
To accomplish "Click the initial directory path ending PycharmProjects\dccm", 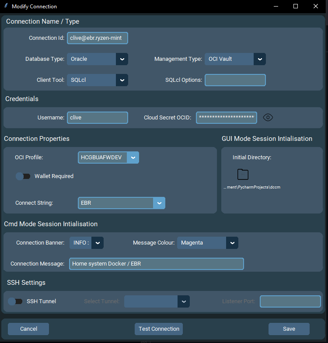I will [252, 187].
